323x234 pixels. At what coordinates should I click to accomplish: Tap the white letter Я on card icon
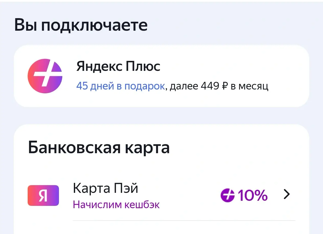[43, 196]
